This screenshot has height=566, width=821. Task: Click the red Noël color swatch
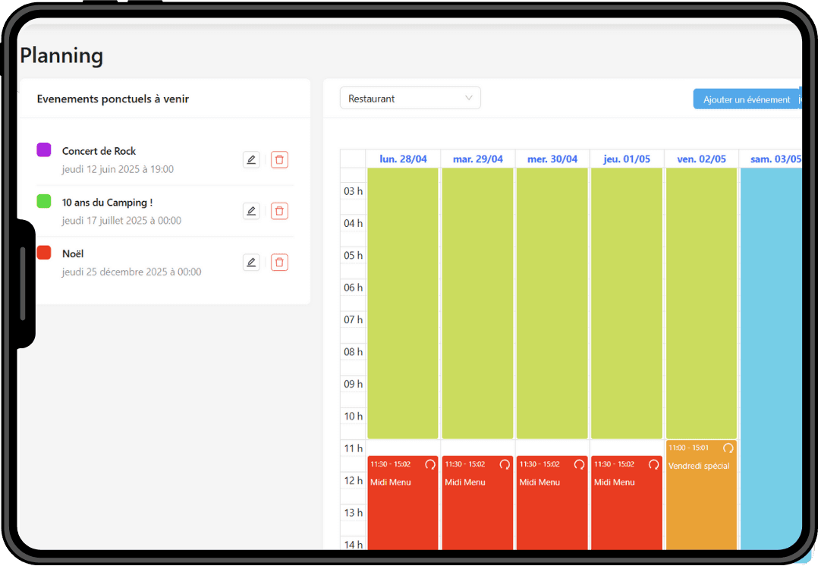(44, 253)
